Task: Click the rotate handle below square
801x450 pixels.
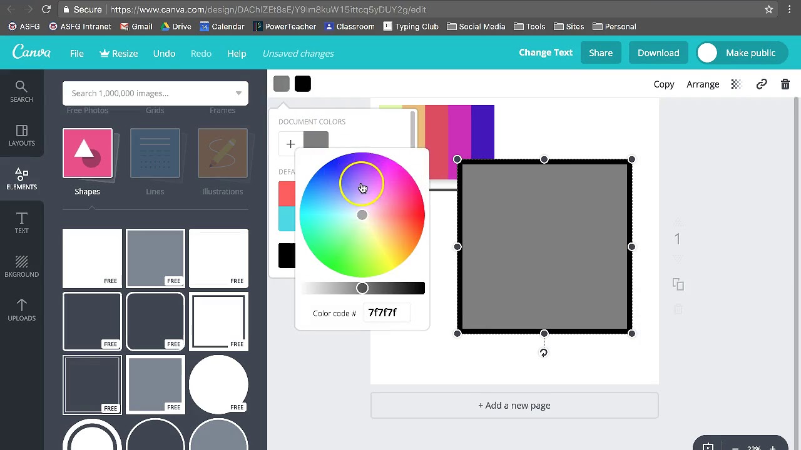Action: (x=543, y=352)
